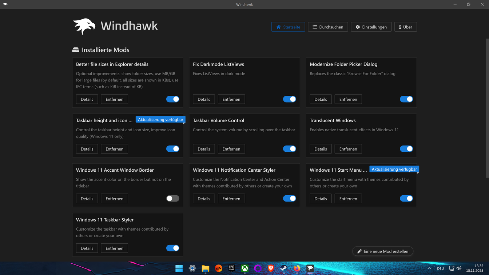Viewport: 489px width, 275px height.
Task: Open Details of Translucent Windows
Action: [321, 149]
